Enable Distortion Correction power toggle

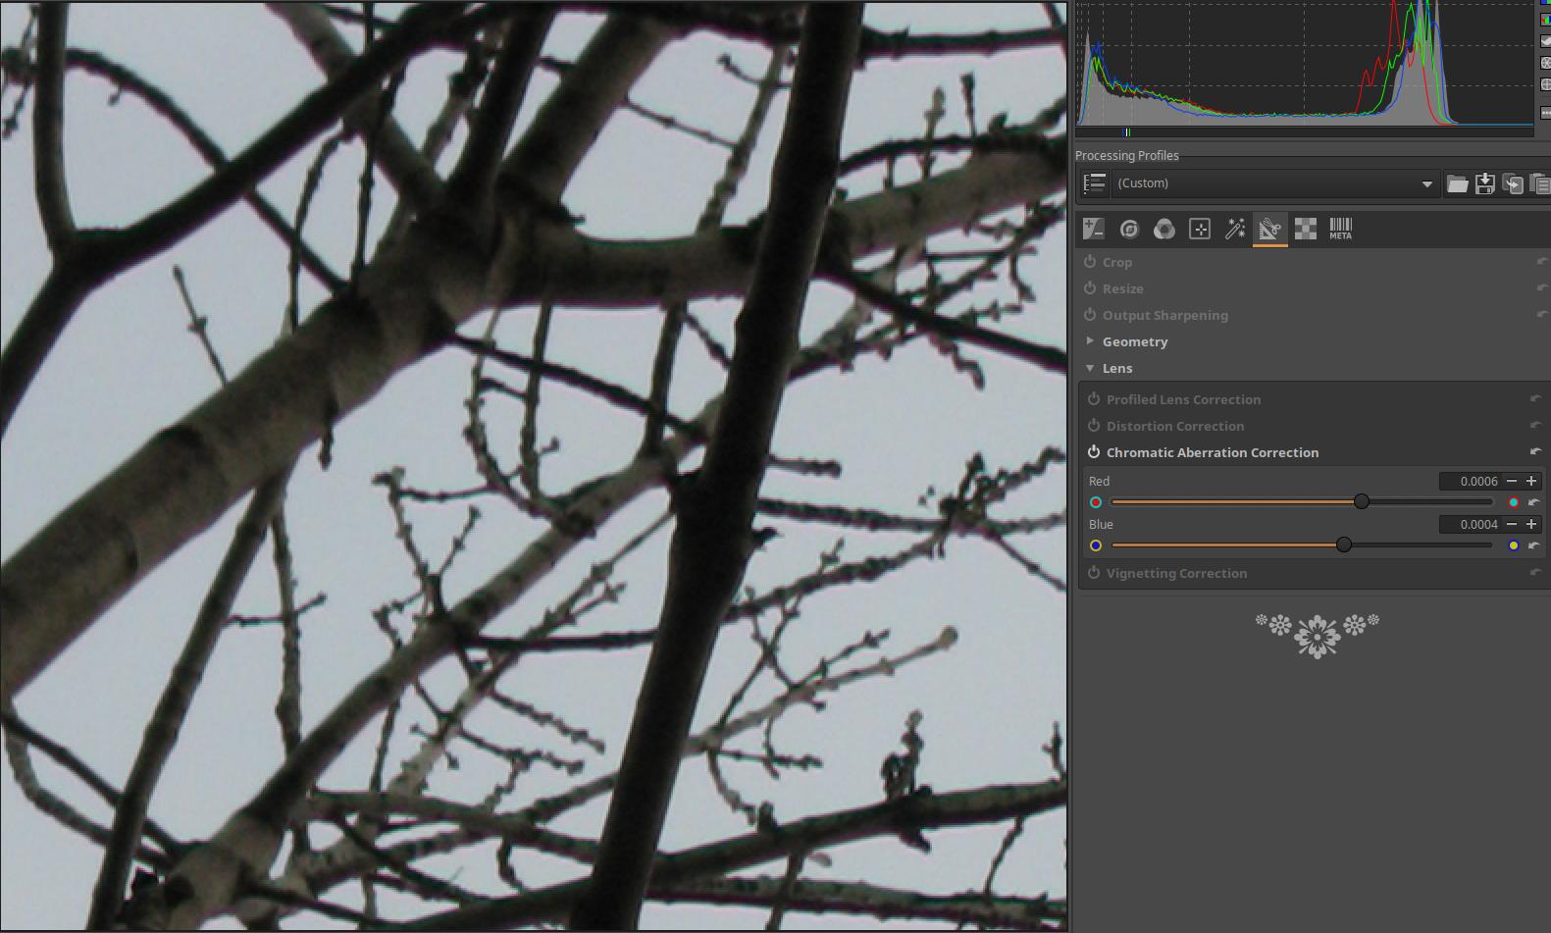(1094, 426)
